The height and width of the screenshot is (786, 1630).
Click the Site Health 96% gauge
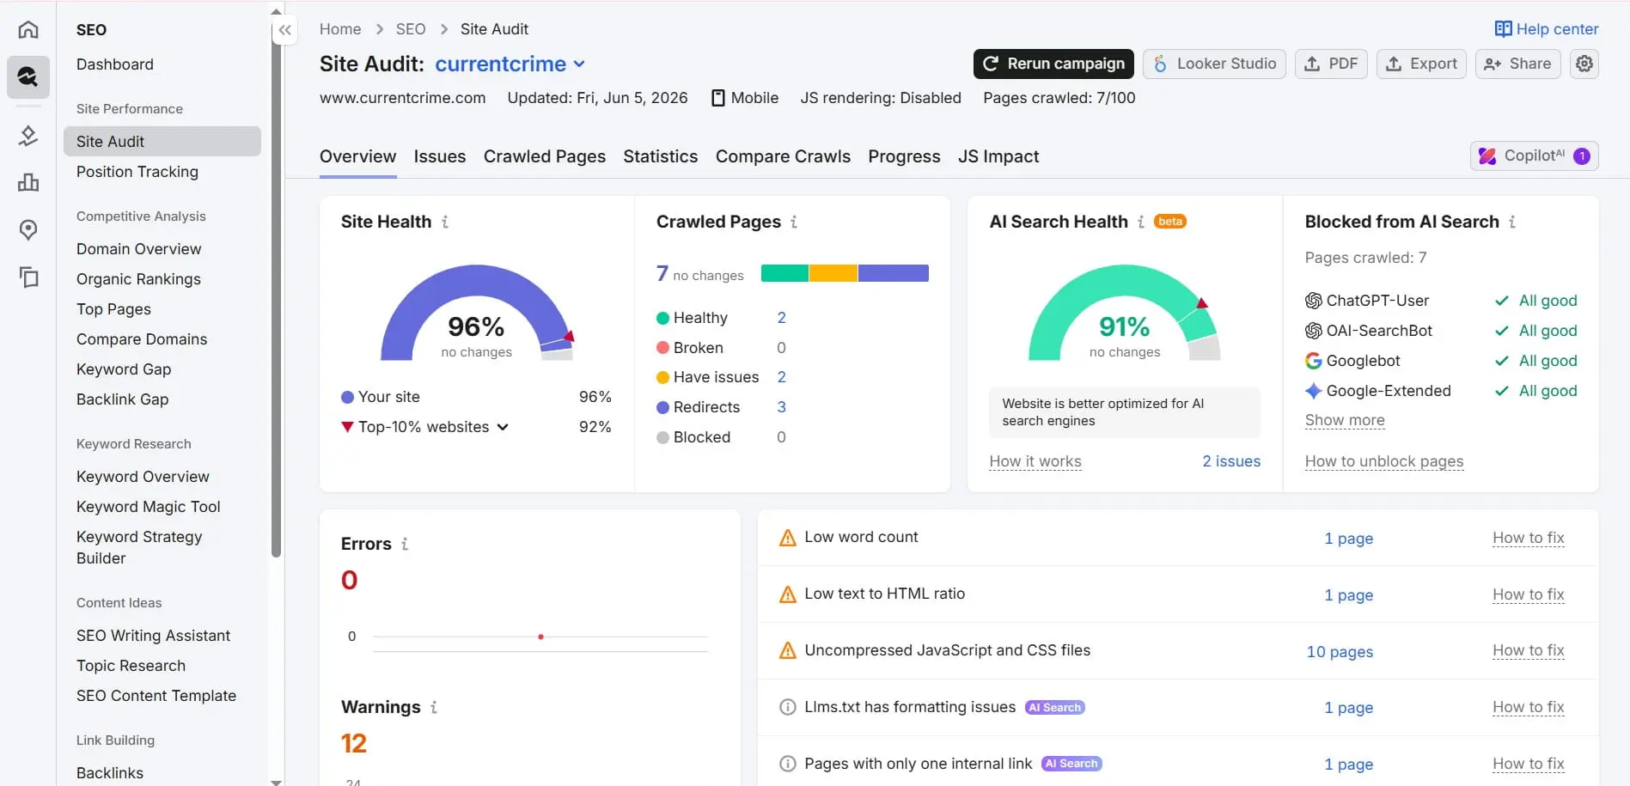(x=477, y=313)
